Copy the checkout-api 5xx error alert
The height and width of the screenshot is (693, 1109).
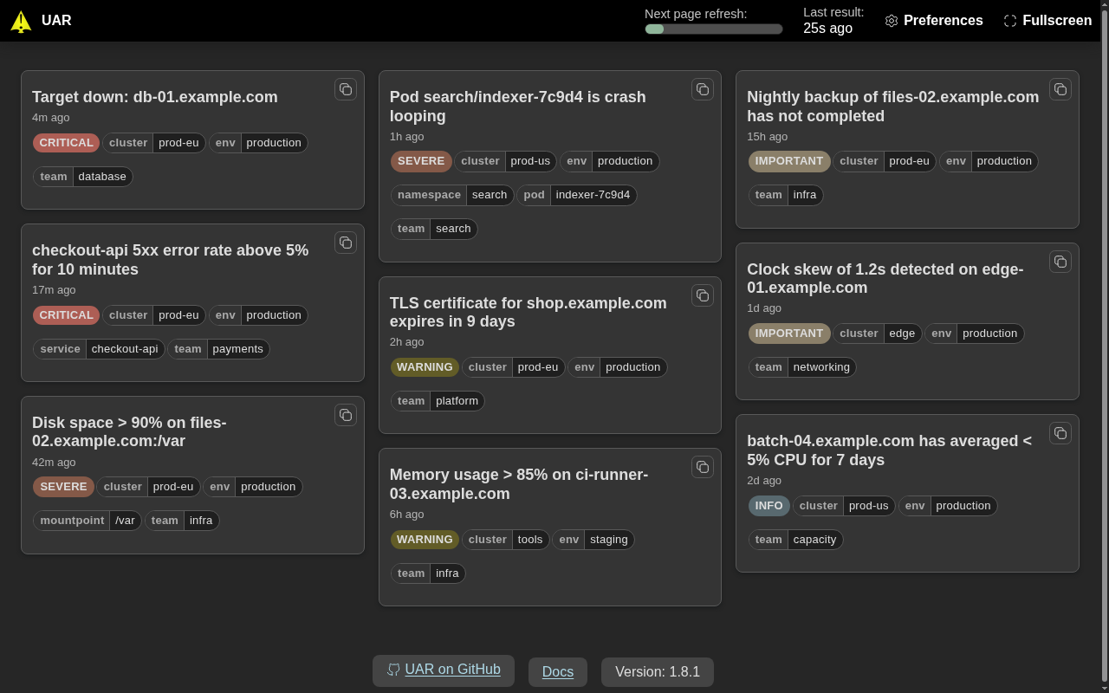346,243
